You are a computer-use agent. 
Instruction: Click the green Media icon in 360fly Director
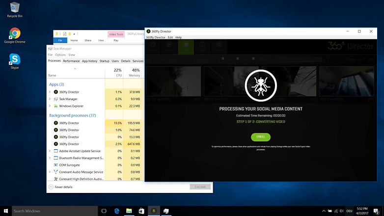[186, 47]
